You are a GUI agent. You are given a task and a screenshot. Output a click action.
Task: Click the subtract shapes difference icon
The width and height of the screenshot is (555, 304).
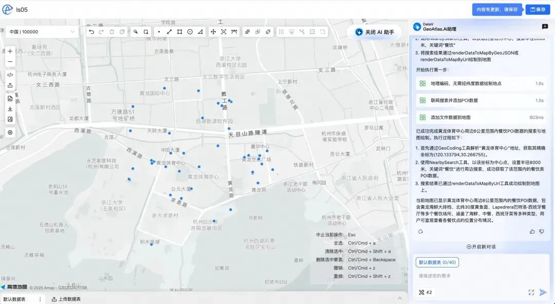pos(268,32)
